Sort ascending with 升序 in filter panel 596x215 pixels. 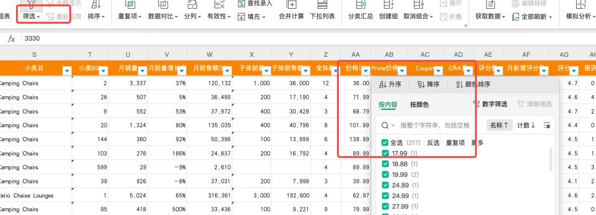[390, 85]
